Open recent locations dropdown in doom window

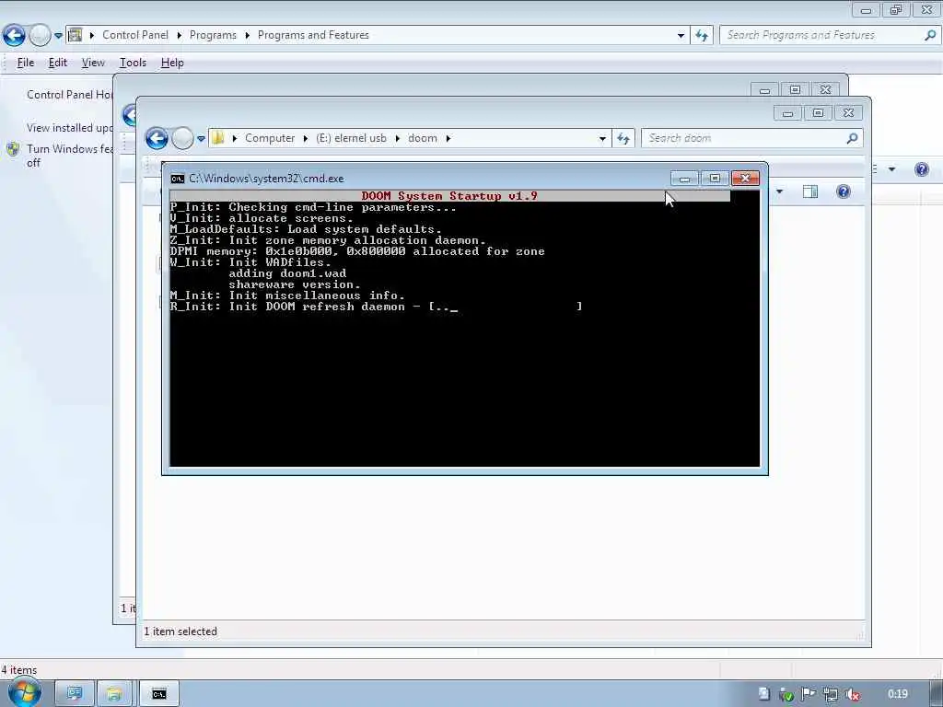[201, 138]
